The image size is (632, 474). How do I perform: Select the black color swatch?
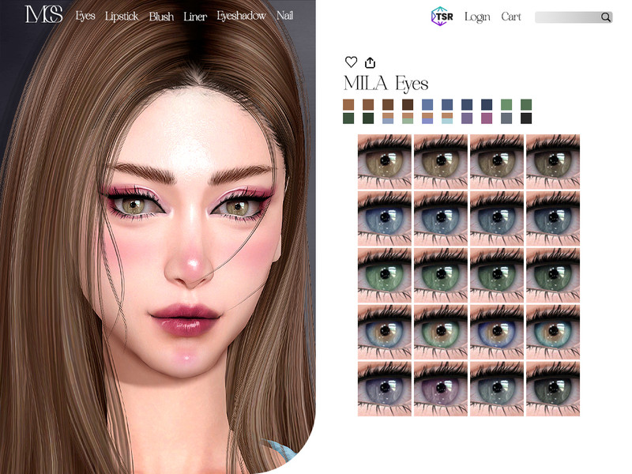pos(526,118)
